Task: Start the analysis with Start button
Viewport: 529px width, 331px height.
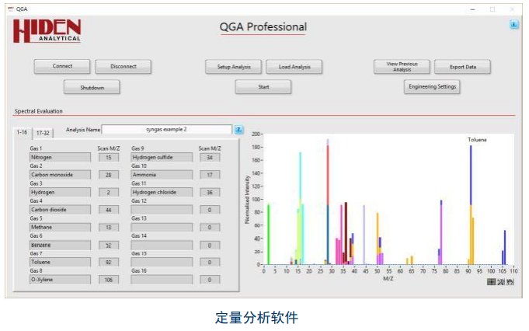Action: coord(263,87)
